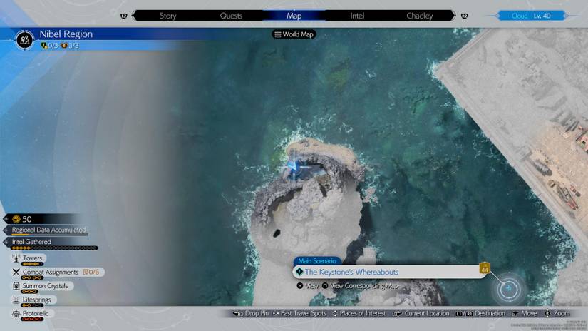Open the Quests tab
This screenshot has height=331, width=588.
tap(231, 16)
